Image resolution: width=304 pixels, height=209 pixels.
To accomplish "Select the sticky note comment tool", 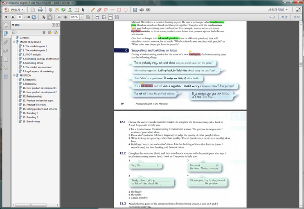I will [x=57, y=10].
